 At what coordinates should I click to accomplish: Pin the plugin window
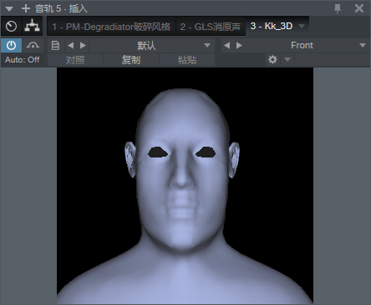[x=338, y=8]
